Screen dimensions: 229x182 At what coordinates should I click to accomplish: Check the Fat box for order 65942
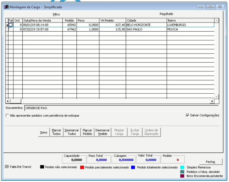(10, 25)
